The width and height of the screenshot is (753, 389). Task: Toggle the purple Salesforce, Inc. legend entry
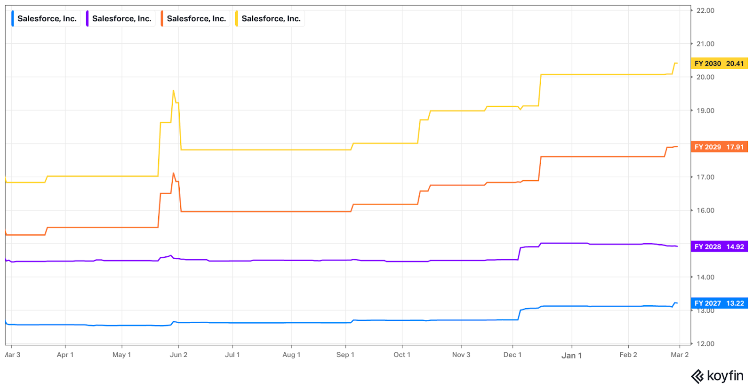pos(121,19)
